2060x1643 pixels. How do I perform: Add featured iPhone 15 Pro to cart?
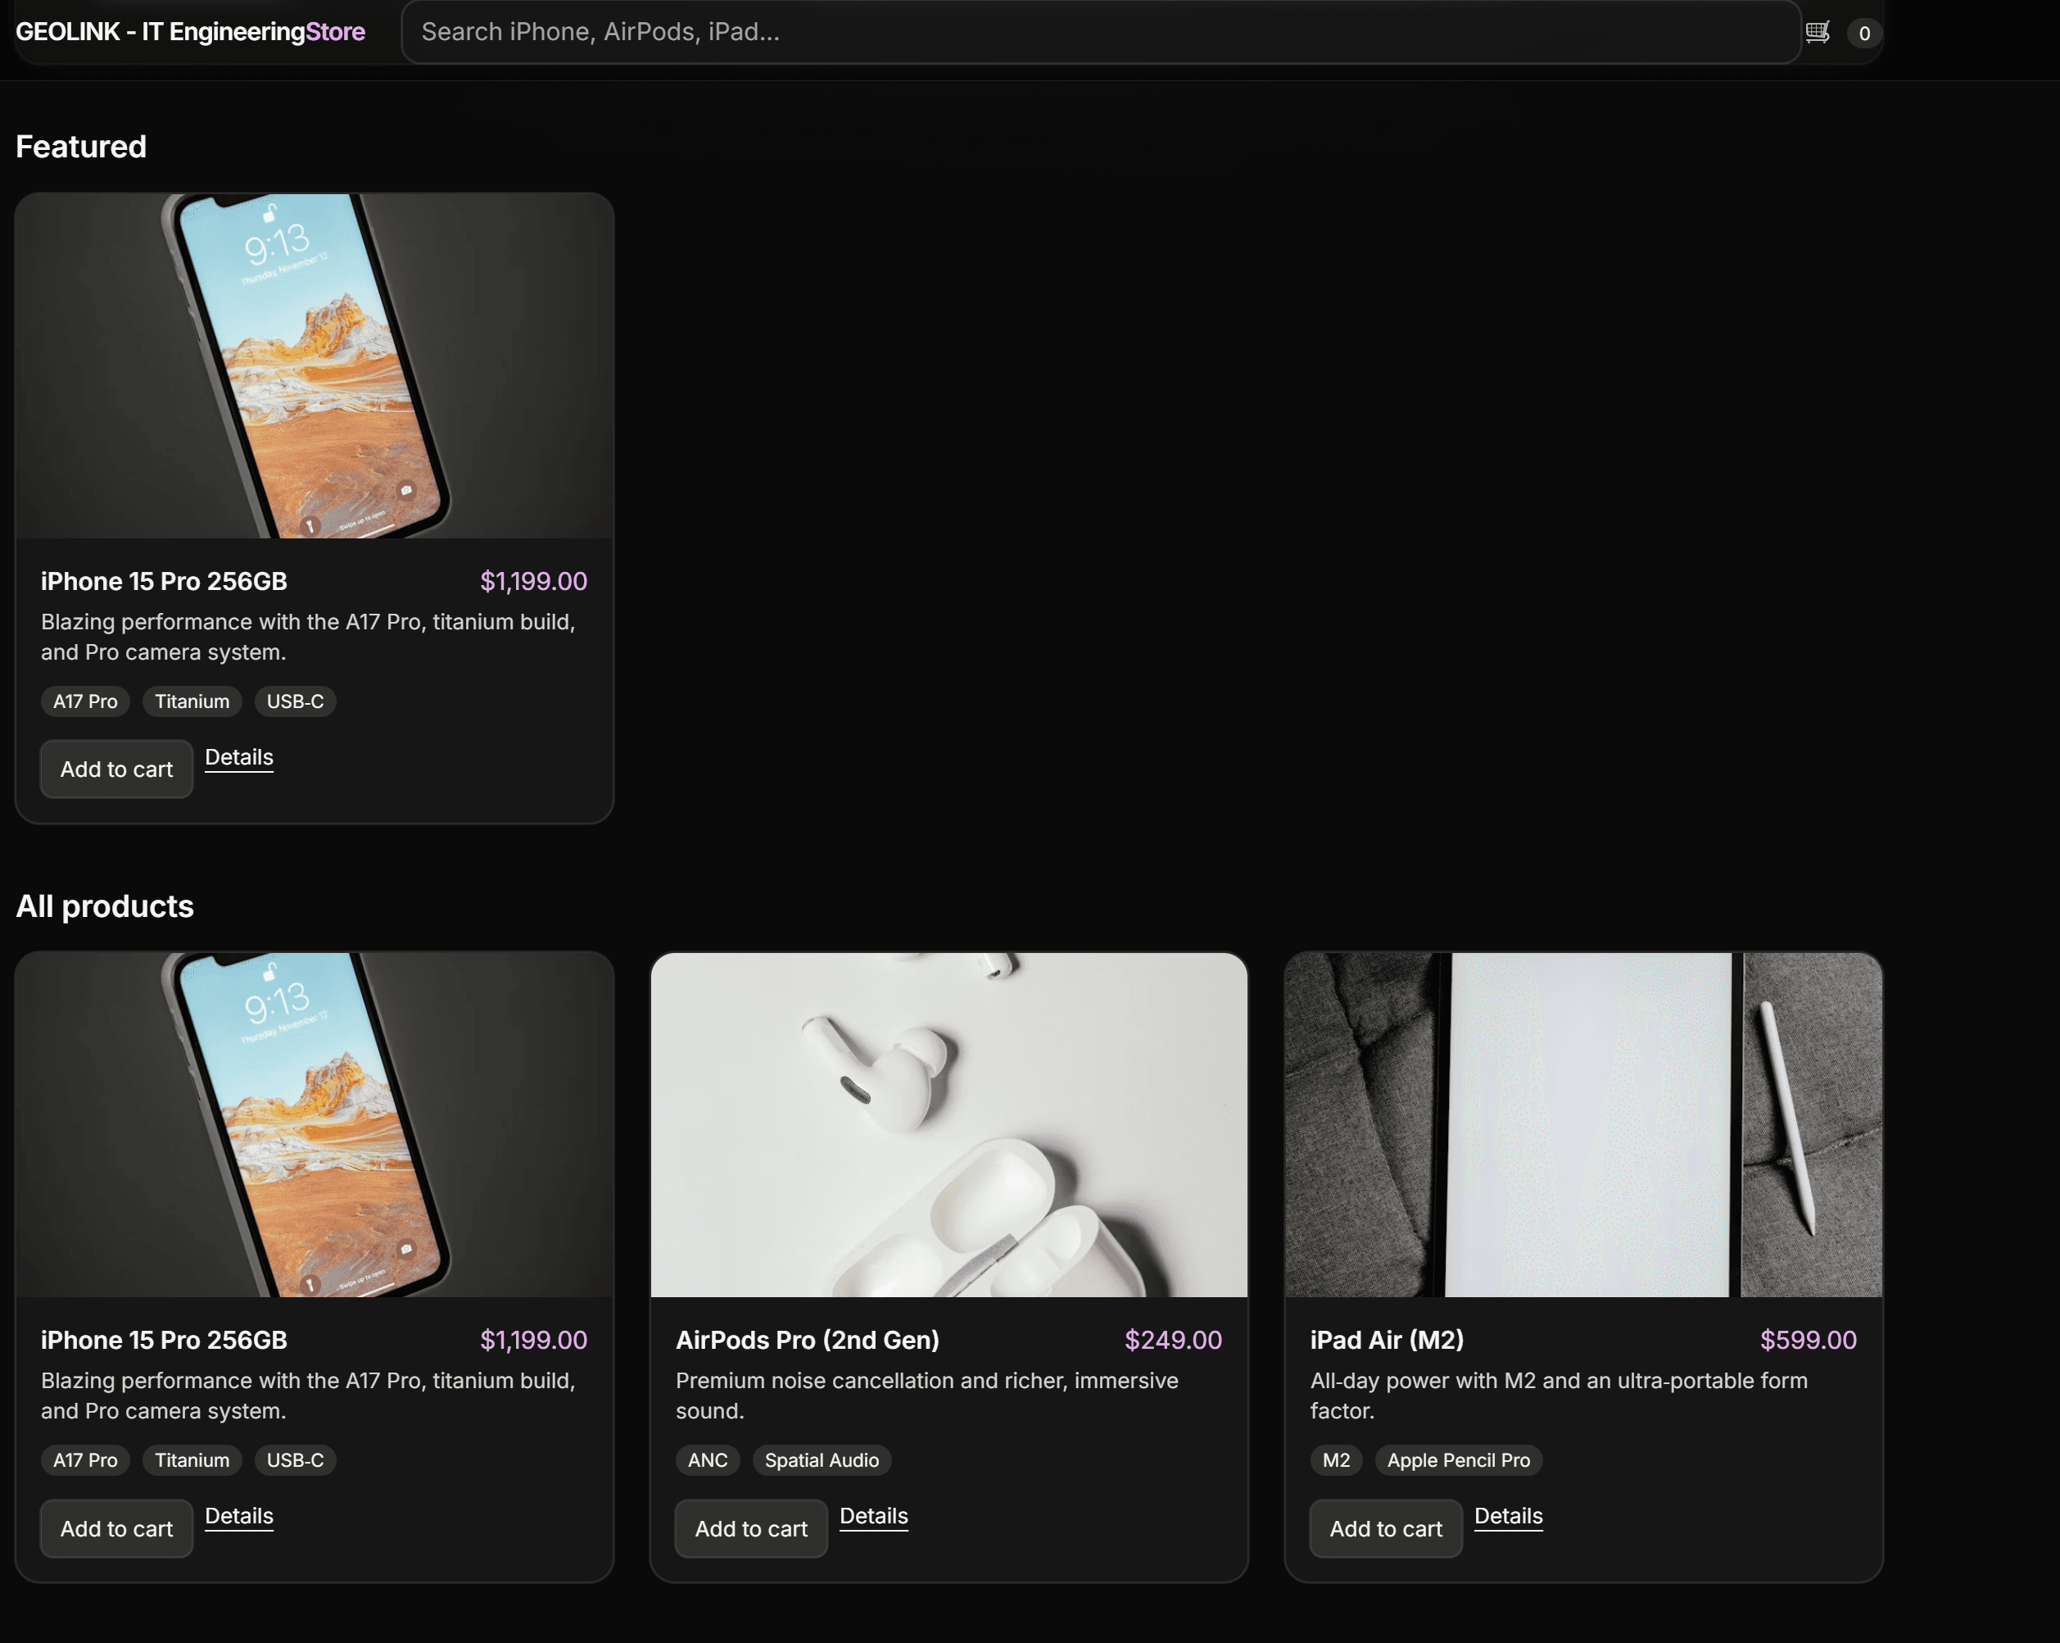click(x=116, y=769)
